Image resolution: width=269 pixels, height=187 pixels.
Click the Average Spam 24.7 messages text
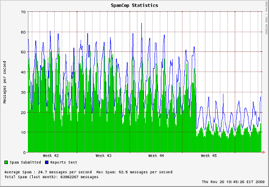point(48,172)
